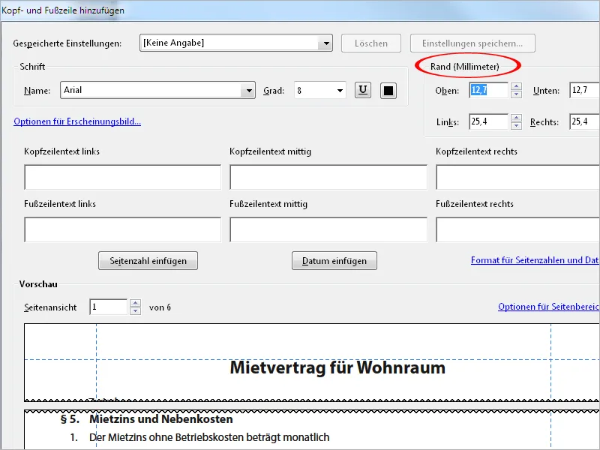The height and width of the screenshot is (450, 600).
Task: Click Einstellungen speichern button
Action: click(472, 43)
